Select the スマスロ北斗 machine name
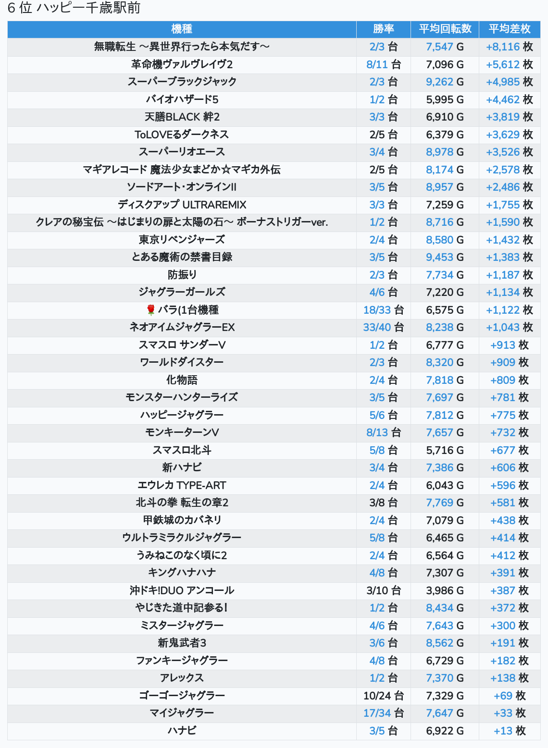Screen dimensions: 548x748 (x=182, y=450)
